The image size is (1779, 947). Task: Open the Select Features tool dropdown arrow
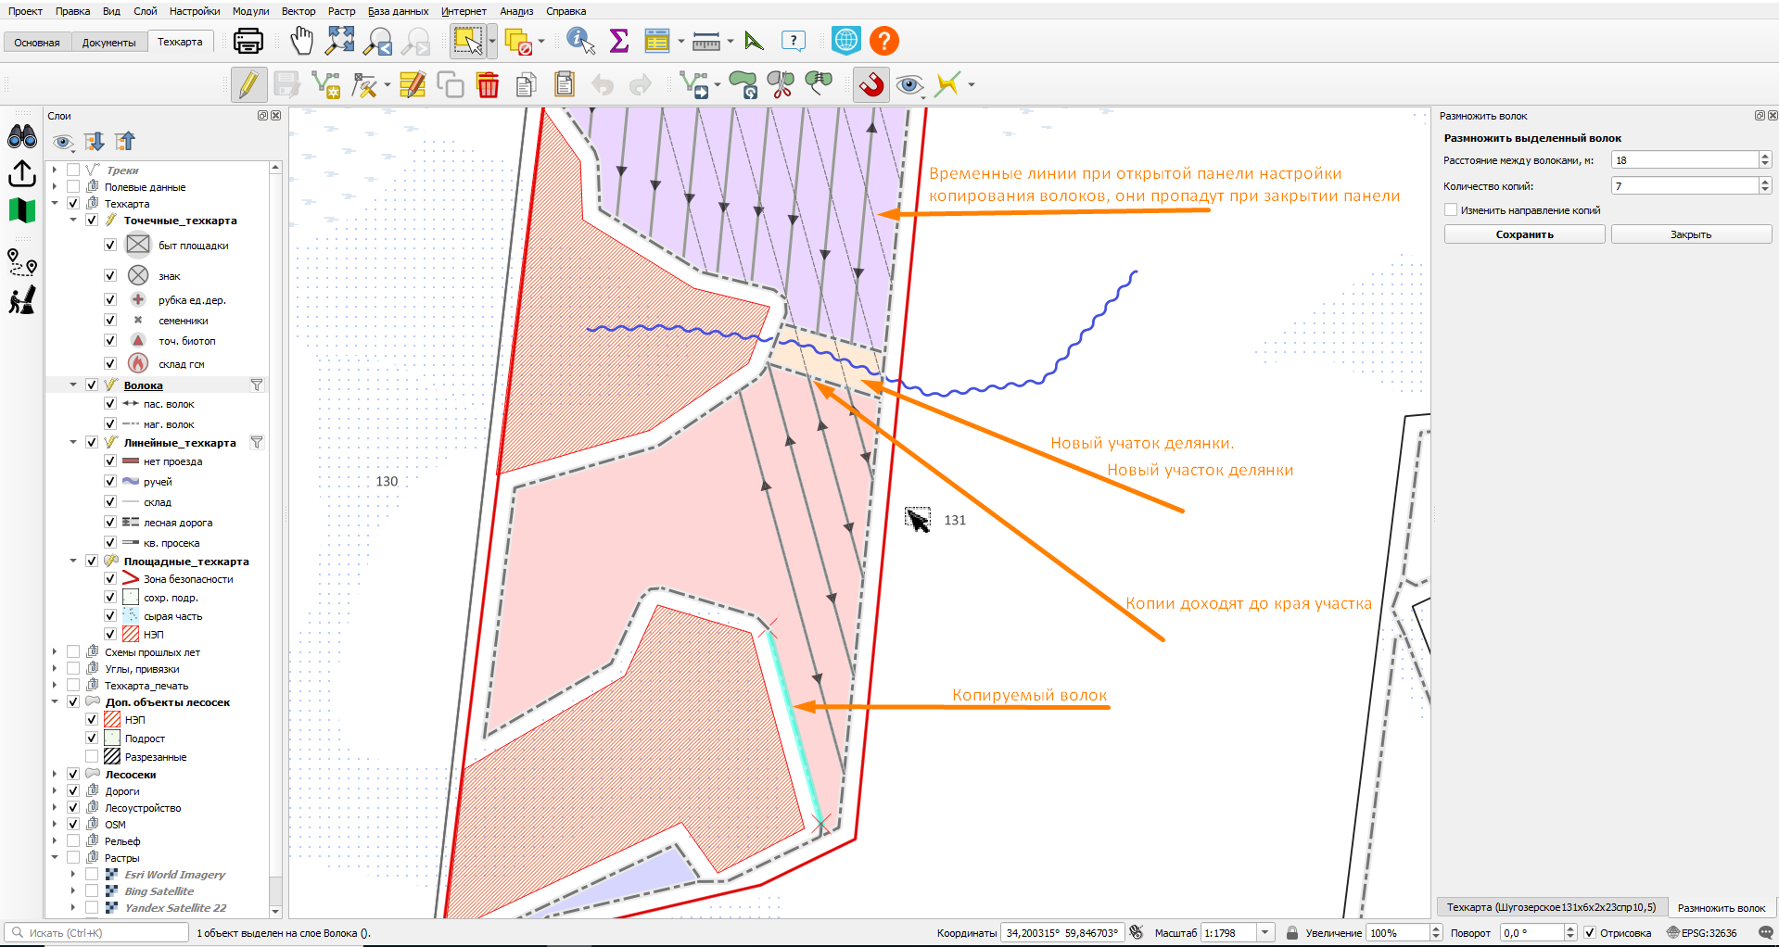click(492, 41)
